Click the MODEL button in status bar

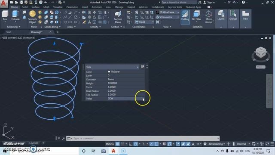tap(110, 144)
